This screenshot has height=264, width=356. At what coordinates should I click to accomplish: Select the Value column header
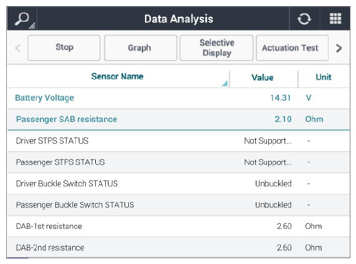(263, 78)
